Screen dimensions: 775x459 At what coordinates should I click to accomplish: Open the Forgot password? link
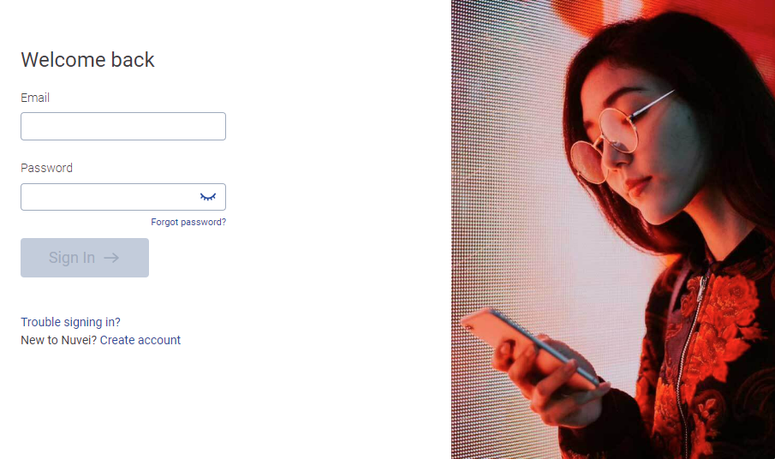tap(188, 222)
